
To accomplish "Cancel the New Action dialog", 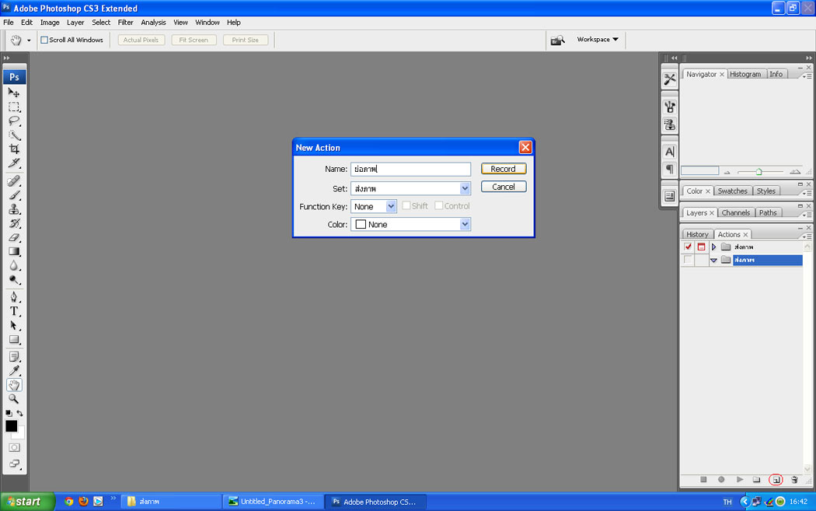I will 503,187.
